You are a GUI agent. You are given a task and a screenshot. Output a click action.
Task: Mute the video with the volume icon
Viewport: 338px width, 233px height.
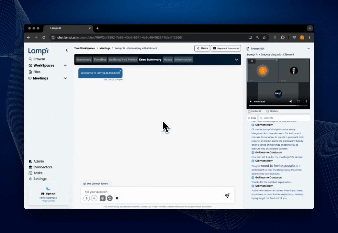point(291,102)
